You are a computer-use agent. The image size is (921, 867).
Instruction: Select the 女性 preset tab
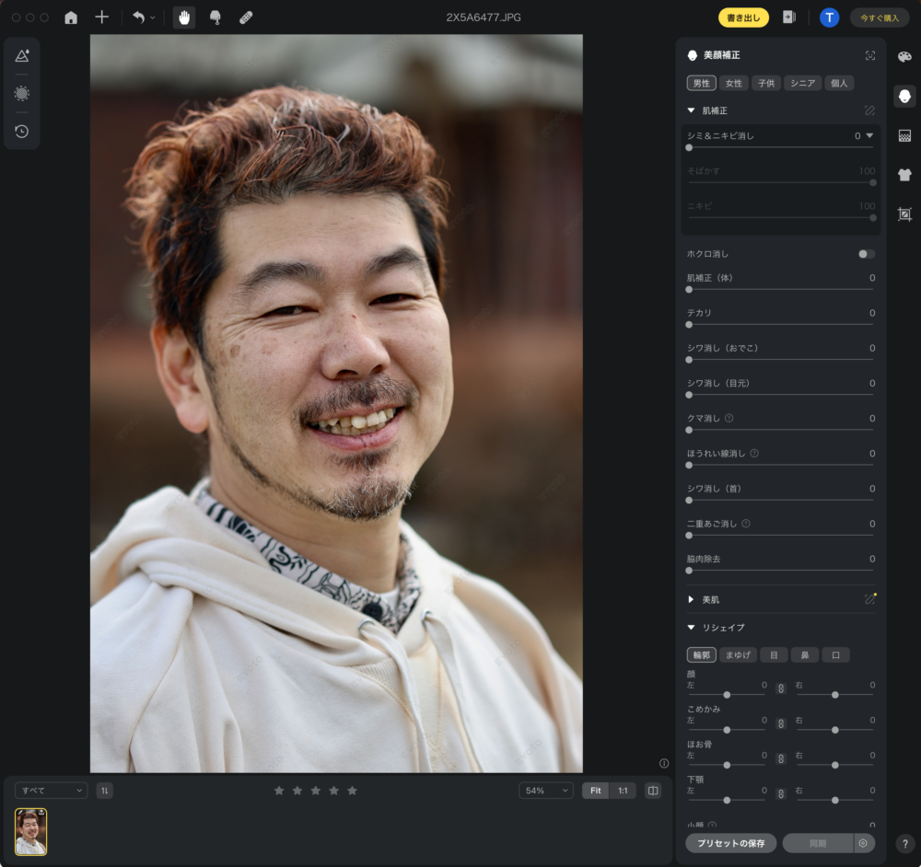click(x=733, y=83)
